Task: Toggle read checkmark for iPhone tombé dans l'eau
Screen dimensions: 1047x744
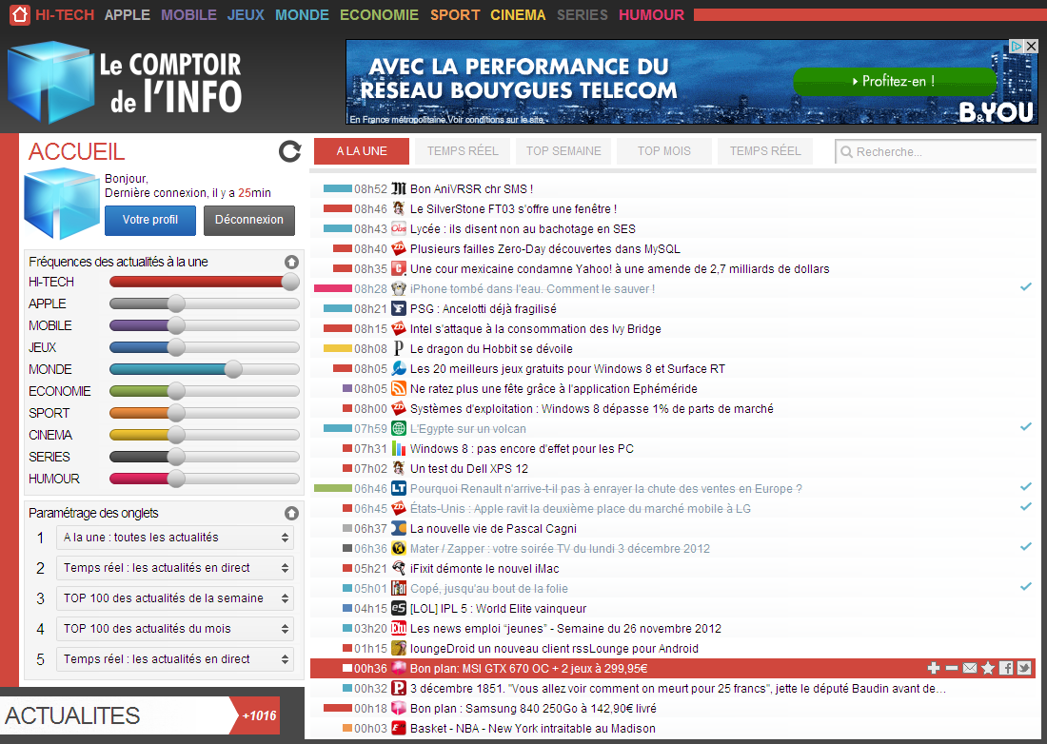Action: (x=1026, y=286)
